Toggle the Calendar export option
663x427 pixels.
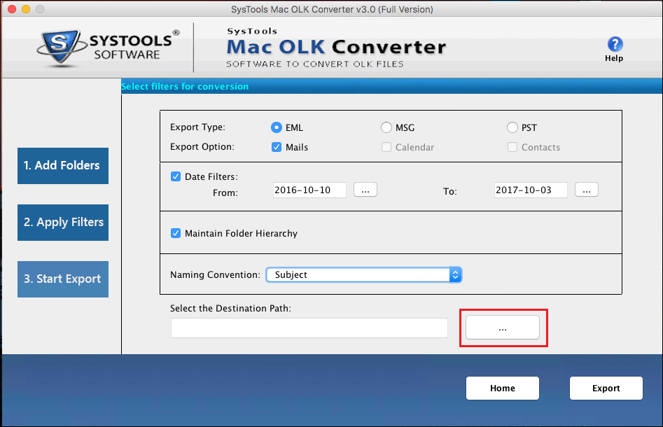point(386,147)
